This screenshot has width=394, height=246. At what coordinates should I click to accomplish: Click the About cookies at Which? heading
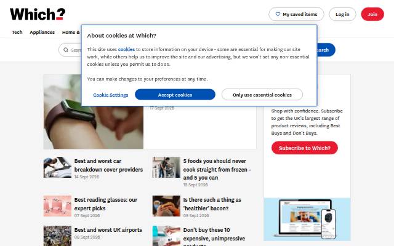click(x=122, y=36)
